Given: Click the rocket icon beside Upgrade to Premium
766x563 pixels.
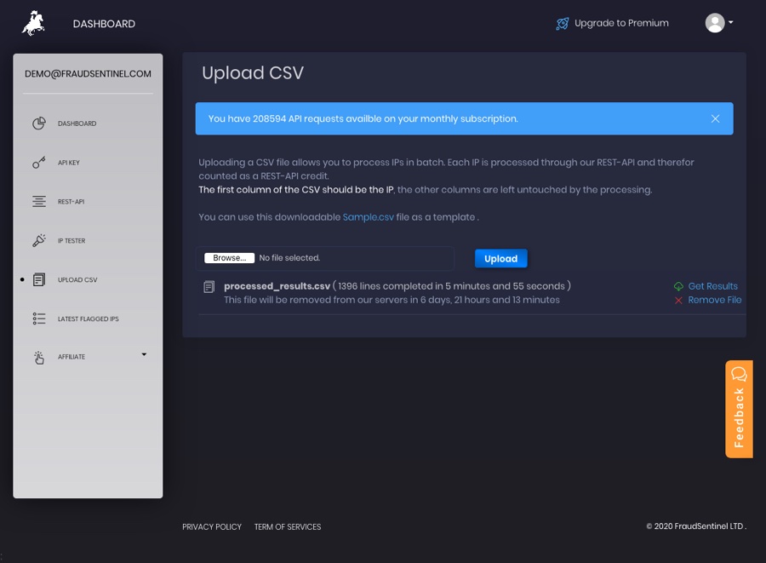Looking at the screenshot, I should tap(563, 24).
